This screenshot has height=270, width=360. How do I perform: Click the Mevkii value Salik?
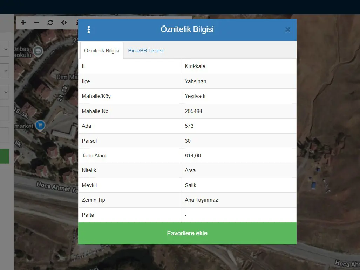tap(191, 185)
